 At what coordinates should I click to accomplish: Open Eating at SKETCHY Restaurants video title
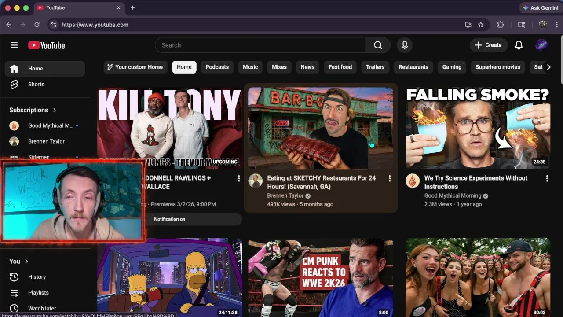coord(322,182)
